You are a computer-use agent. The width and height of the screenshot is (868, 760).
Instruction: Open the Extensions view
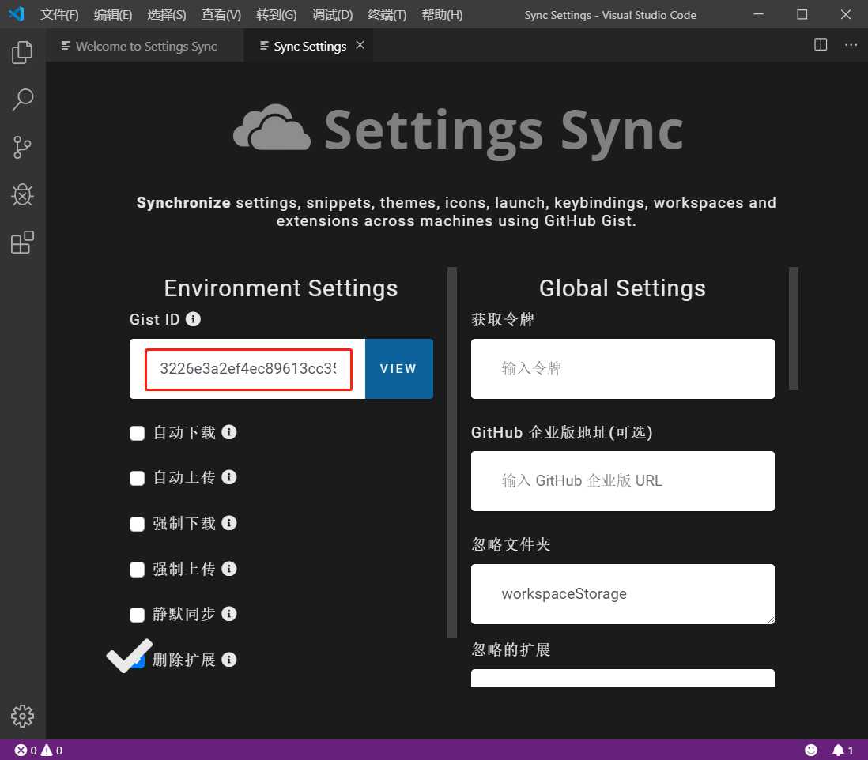point(22,243)
